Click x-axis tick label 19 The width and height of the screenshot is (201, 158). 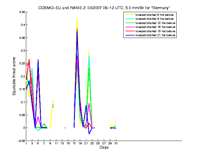pyautogui.click(x=80, y=143)
